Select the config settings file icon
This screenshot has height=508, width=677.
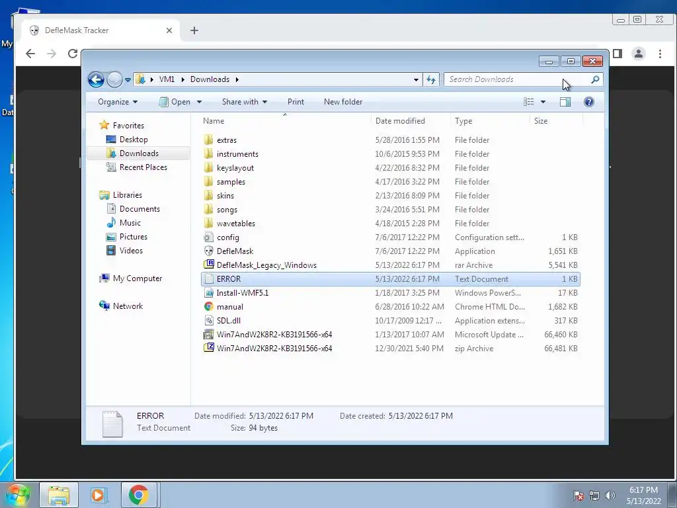208,237
